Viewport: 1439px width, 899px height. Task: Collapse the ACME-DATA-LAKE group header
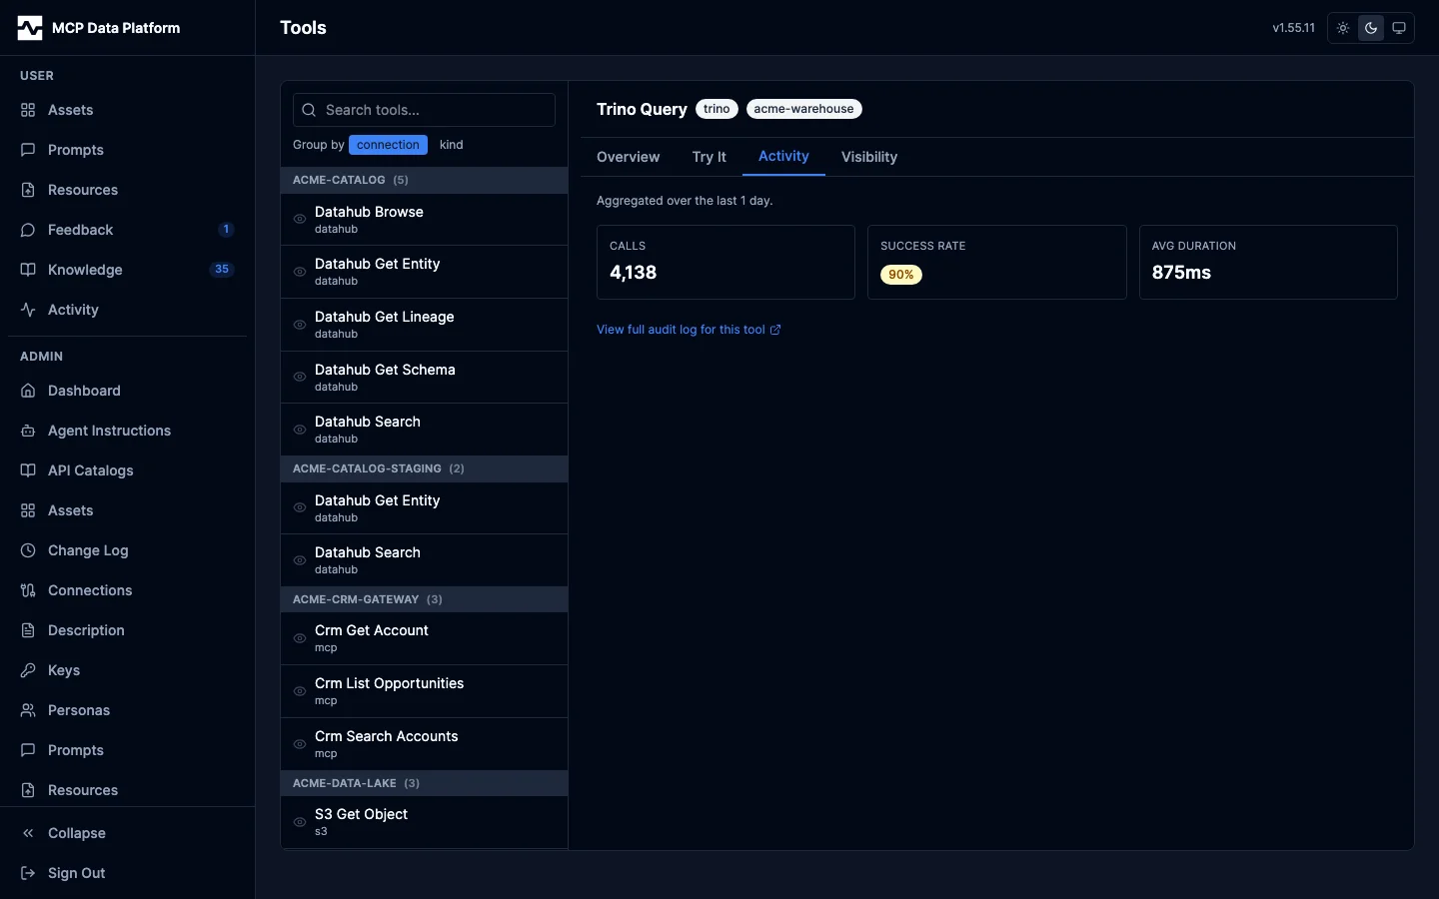click(424, 783)
